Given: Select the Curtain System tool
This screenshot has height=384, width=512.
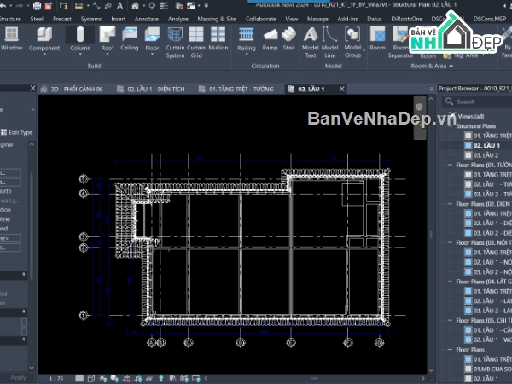Looking at the screenshot, I should coord(175,43).
